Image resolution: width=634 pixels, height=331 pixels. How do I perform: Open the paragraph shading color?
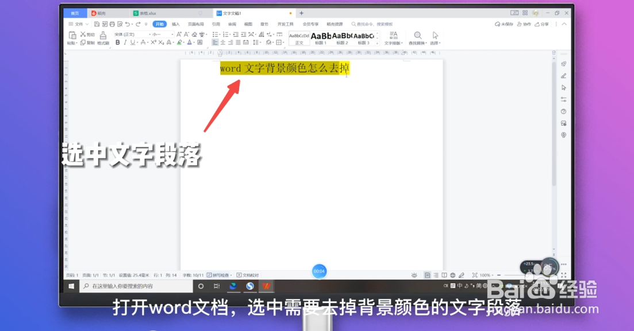268,42
